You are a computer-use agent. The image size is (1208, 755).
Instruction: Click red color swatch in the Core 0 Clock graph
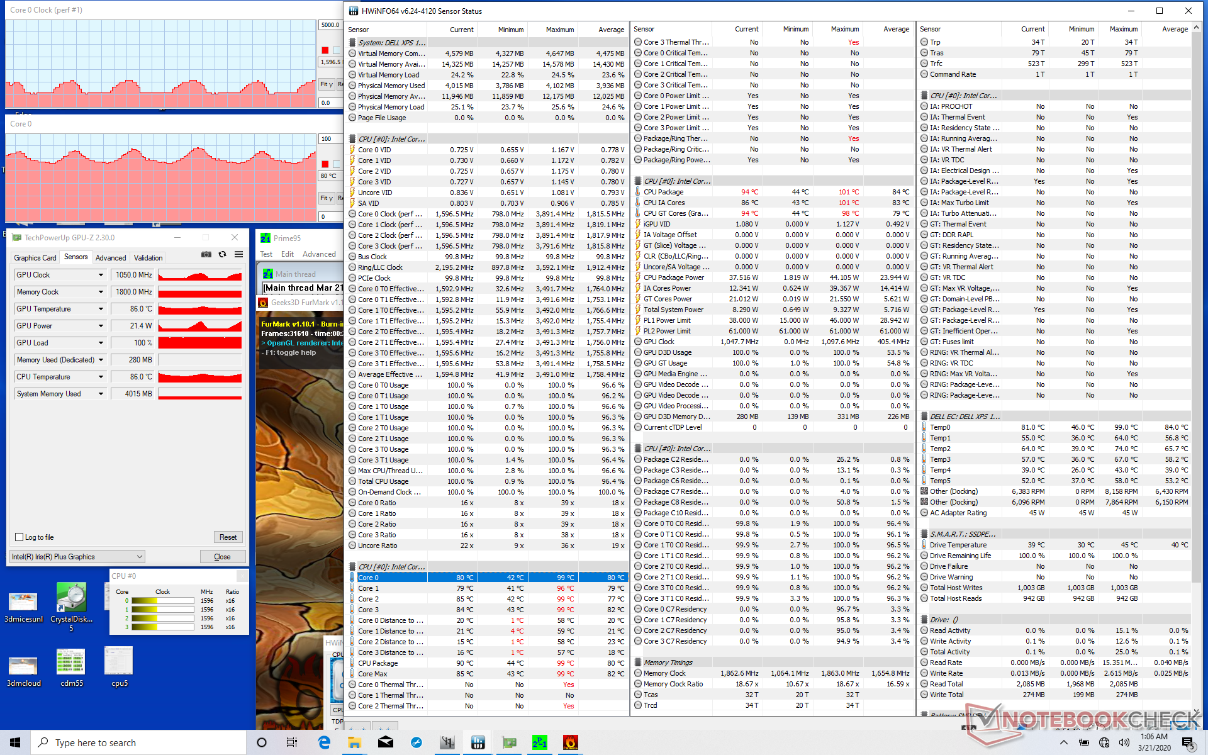[x=325, y=50]
